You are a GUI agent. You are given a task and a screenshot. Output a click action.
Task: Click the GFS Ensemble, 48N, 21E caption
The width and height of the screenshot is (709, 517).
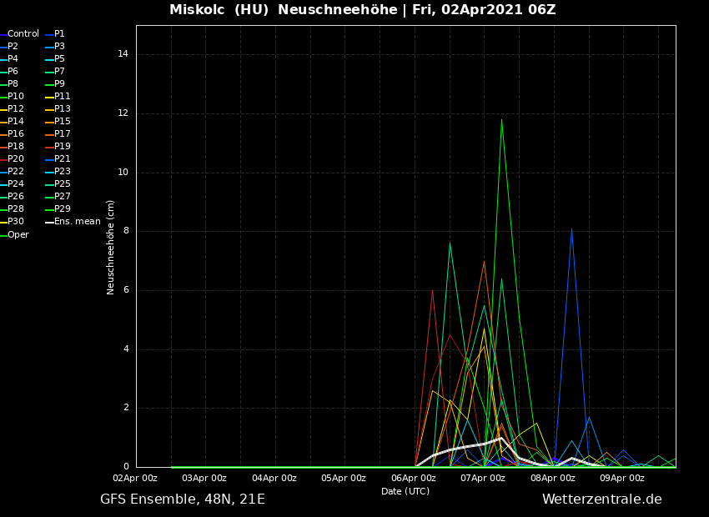click(x=183, y=499)
